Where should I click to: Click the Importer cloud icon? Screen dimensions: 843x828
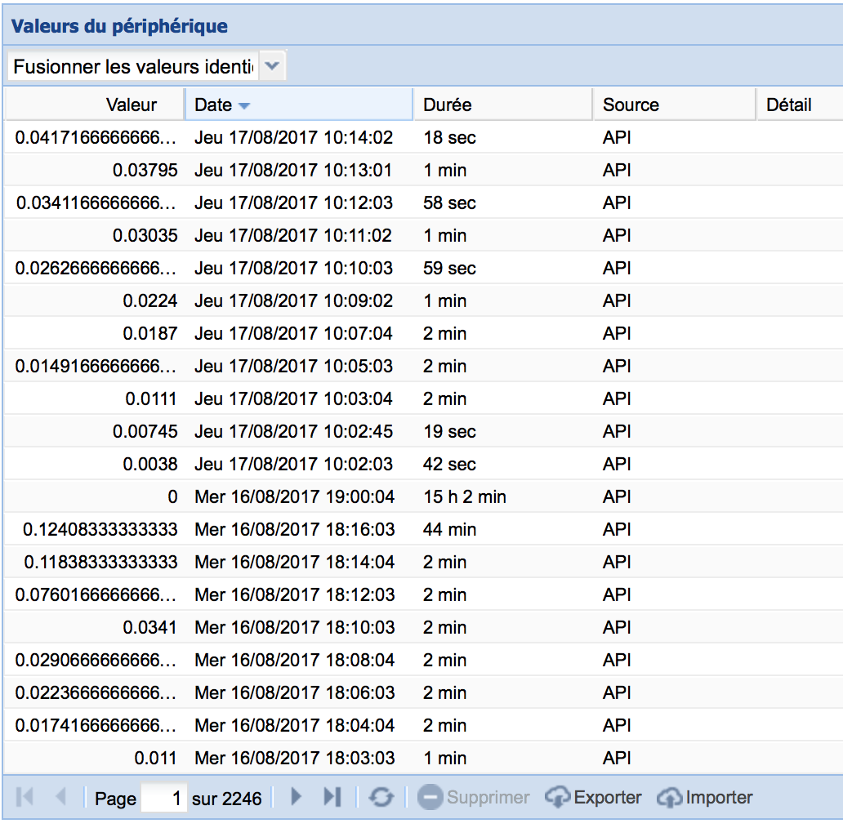pyautogui.click(x=669, y=797)
